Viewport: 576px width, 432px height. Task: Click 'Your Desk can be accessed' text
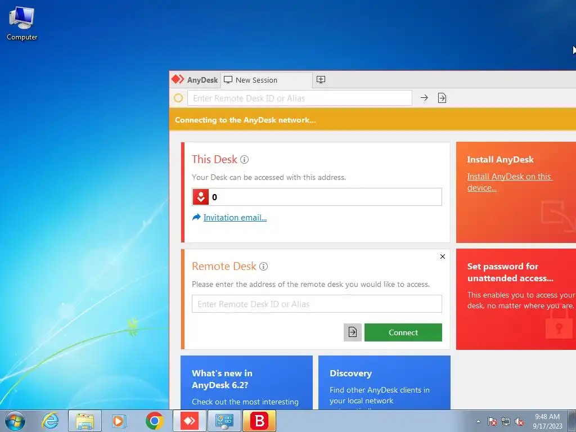(269, 177)
